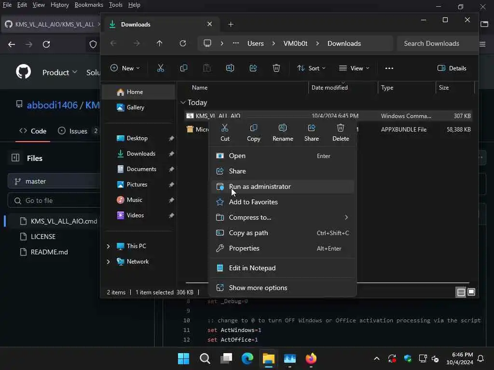Choose Edit in Notepad
Viewport: 494px width, 370px height.
point(283,268)
